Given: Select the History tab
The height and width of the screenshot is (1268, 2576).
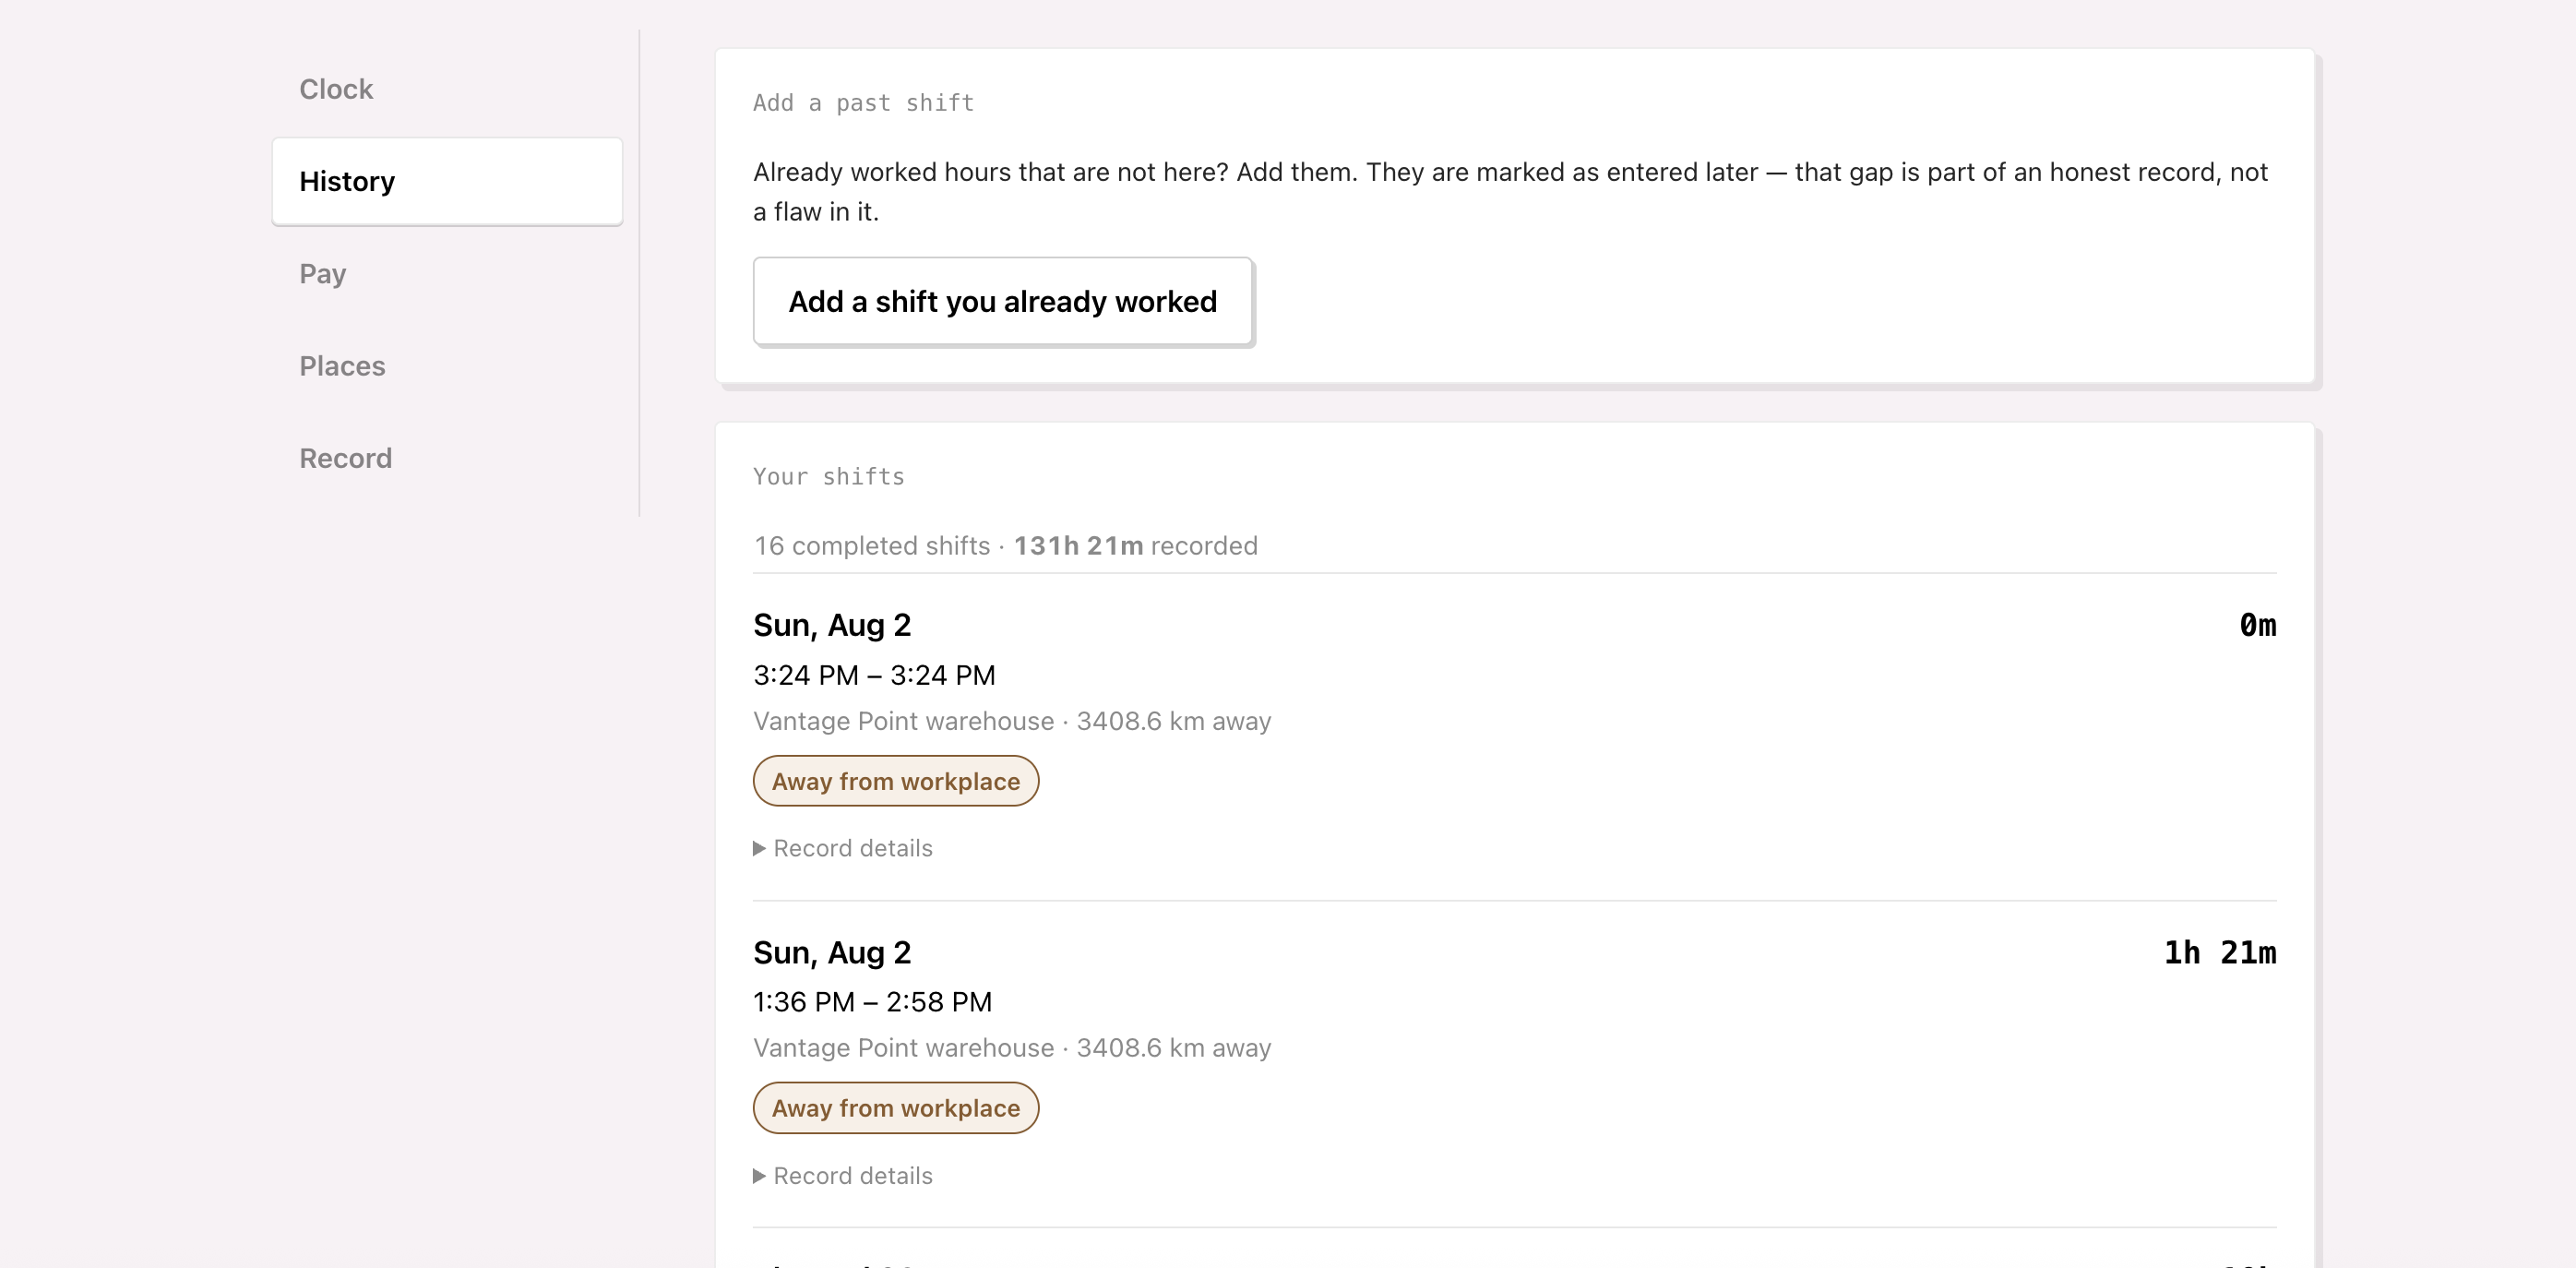Looking at the screenshot, I should tap(447, 181).
